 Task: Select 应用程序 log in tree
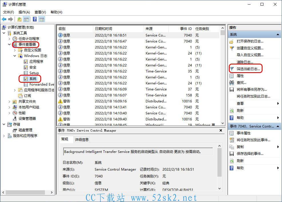[x=36, y=62]
